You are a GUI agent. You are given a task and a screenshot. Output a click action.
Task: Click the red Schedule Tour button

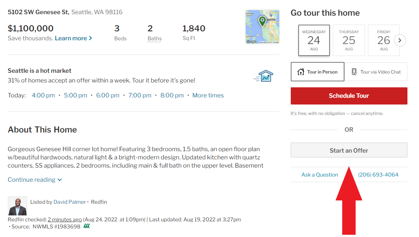point(349,96)
